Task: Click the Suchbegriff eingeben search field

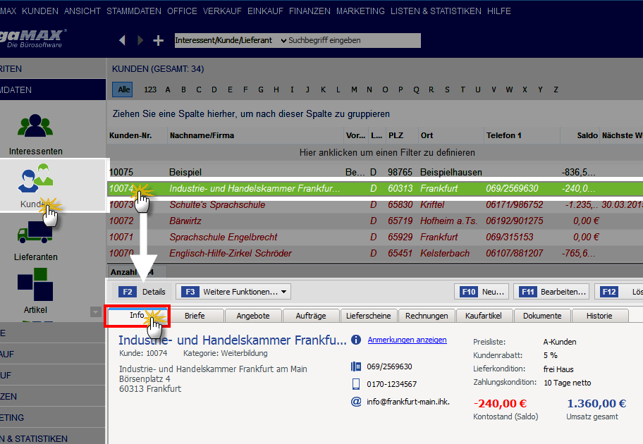Action: (x=354, y=40)
